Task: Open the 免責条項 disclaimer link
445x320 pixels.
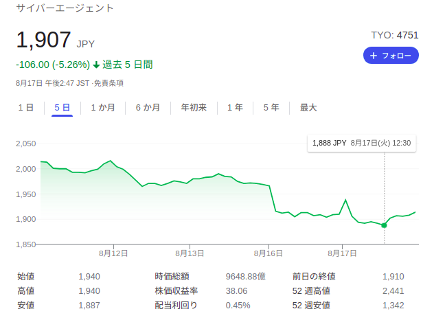Action: (x=109, y=83)
